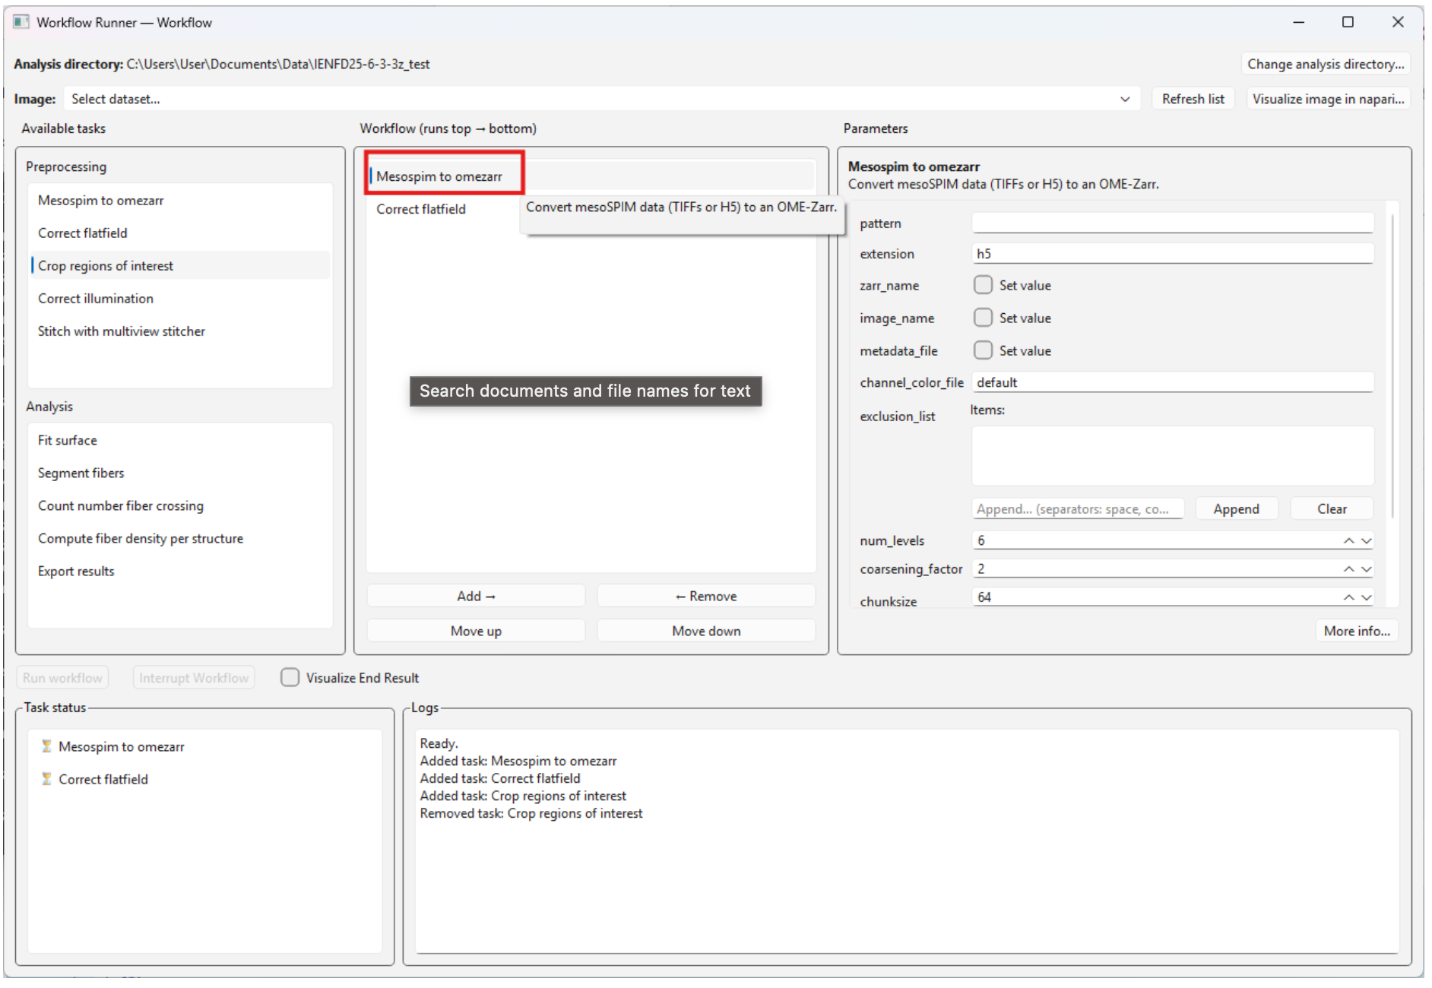Click the Add arrow button under Workflow

pyautogui.click(x=475, y=596)
